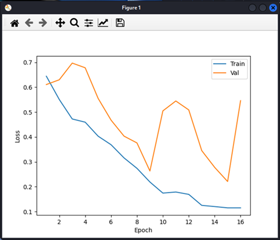Click the 'Loss' y-axis label
Viewport: 280px width, 240px height.
coord(18,136)
